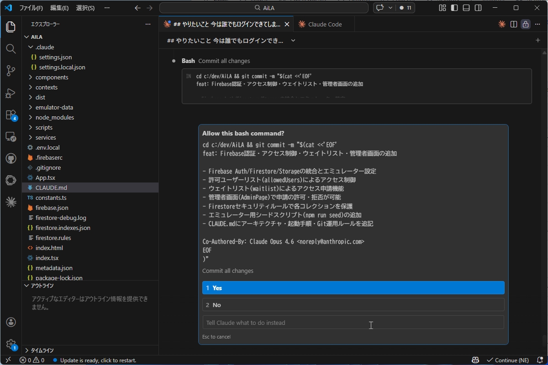Viewport: 548px width, 365px height.
Task: Open the Claude Code view in activity bar
Action: point(11,202)
